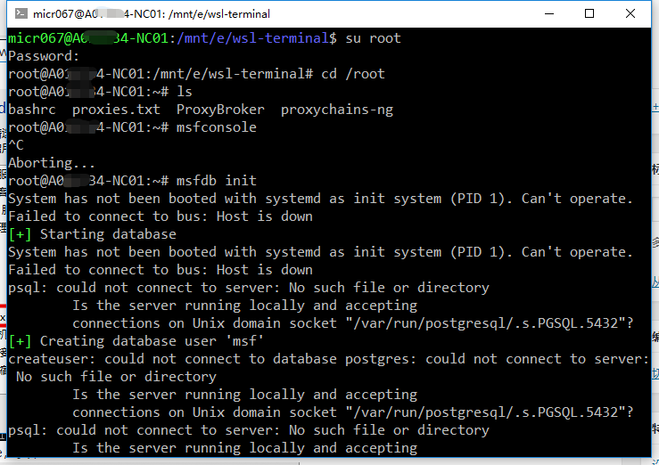The image size is (659, 465).
Task: Click the createuser error message line
Action: (x=329, y=359)
